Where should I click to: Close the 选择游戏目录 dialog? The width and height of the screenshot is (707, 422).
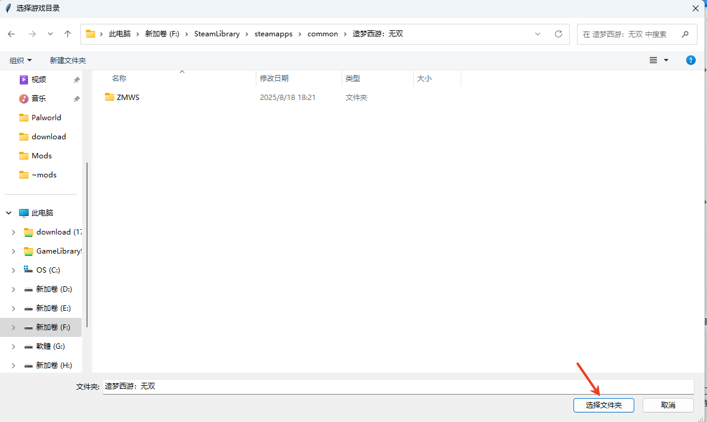695,8
